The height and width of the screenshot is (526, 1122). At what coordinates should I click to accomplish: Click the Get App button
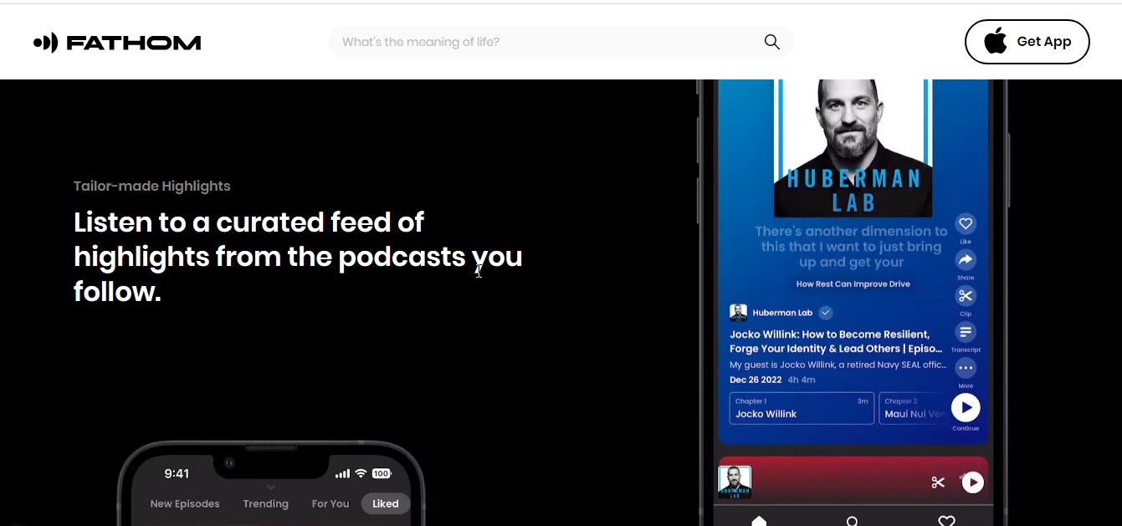coord(1027,42)
